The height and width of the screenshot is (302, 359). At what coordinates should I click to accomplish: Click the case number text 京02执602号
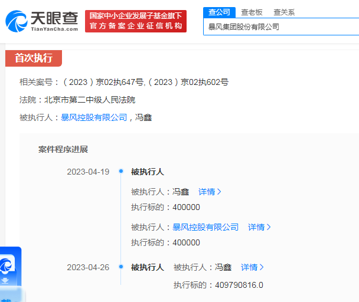click(204, 82)
